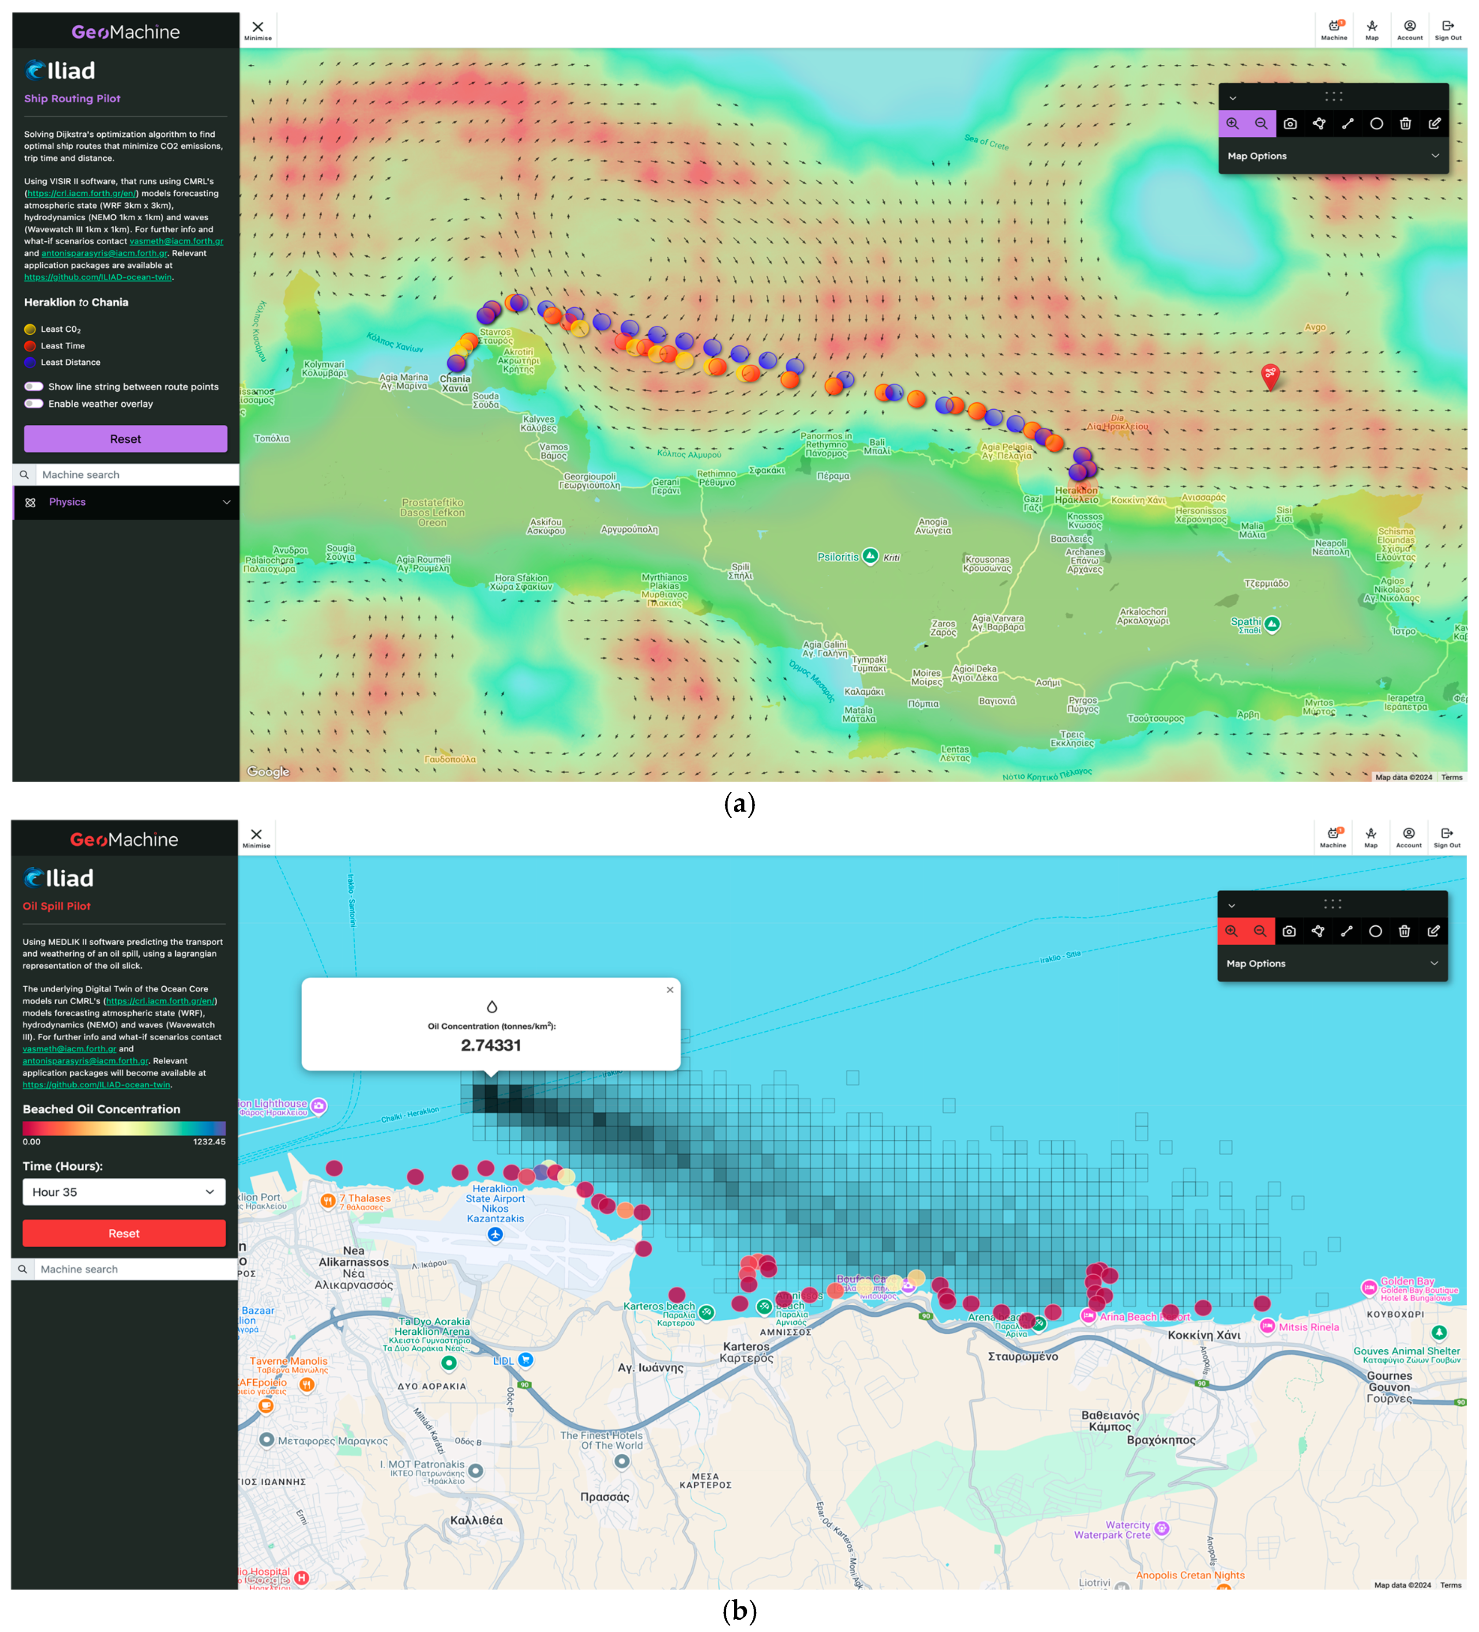Toggle Enable weather overlay switch
Image resolution: width=1479 pixels, height=1632 pixels.
pos(34,404)
